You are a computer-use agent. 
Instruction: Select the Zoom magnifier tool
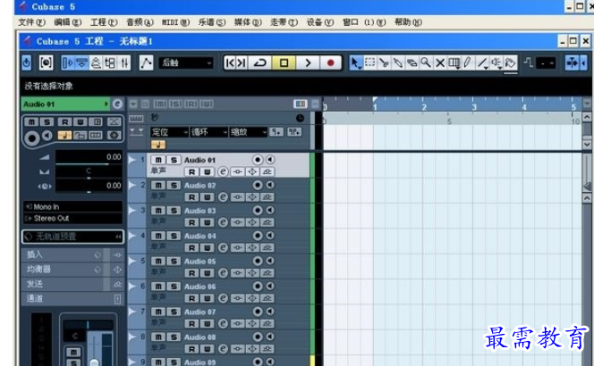[426, 62]
